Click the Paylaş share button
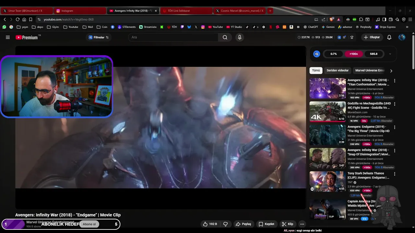Screen dimensions: 415x233 (243, 224)
